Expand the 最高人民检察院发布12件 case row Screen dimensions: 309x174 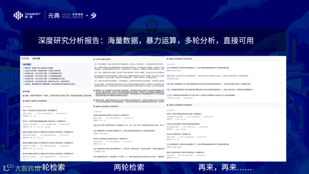click(282, 83)
